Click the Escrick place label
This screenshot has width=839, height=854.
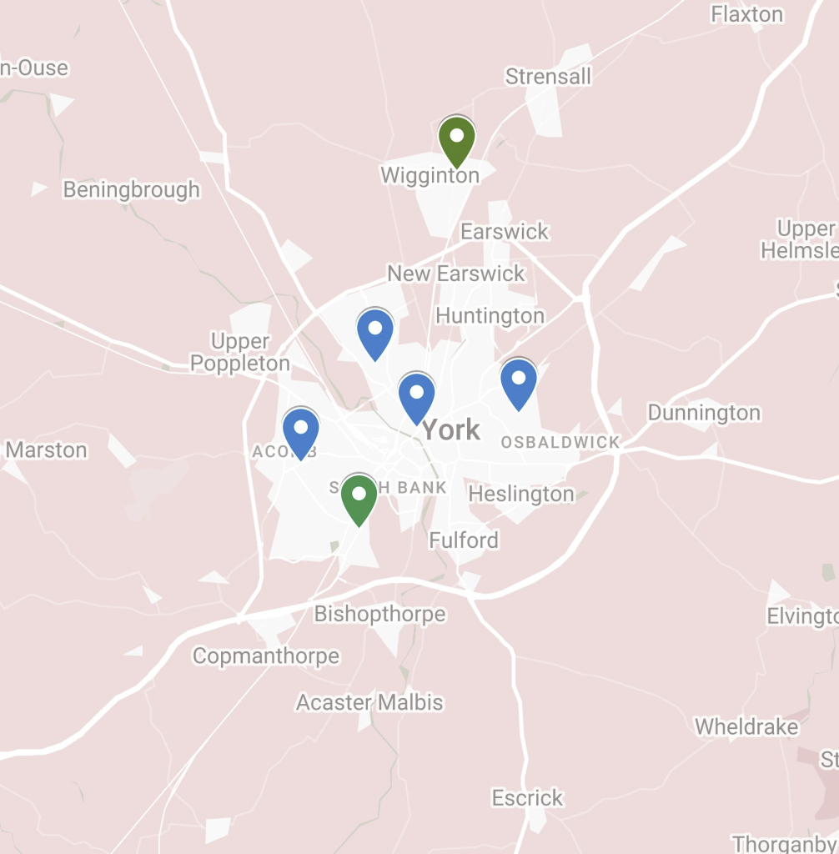[x=527, y=798]
